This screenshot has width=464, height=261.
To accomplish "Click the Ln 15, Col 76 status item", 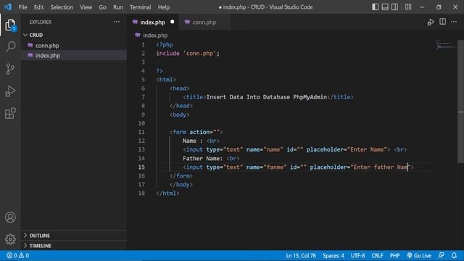I will coord(301,255).
